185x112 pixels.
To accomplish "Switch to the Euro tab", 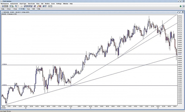I will click(28, 9).
